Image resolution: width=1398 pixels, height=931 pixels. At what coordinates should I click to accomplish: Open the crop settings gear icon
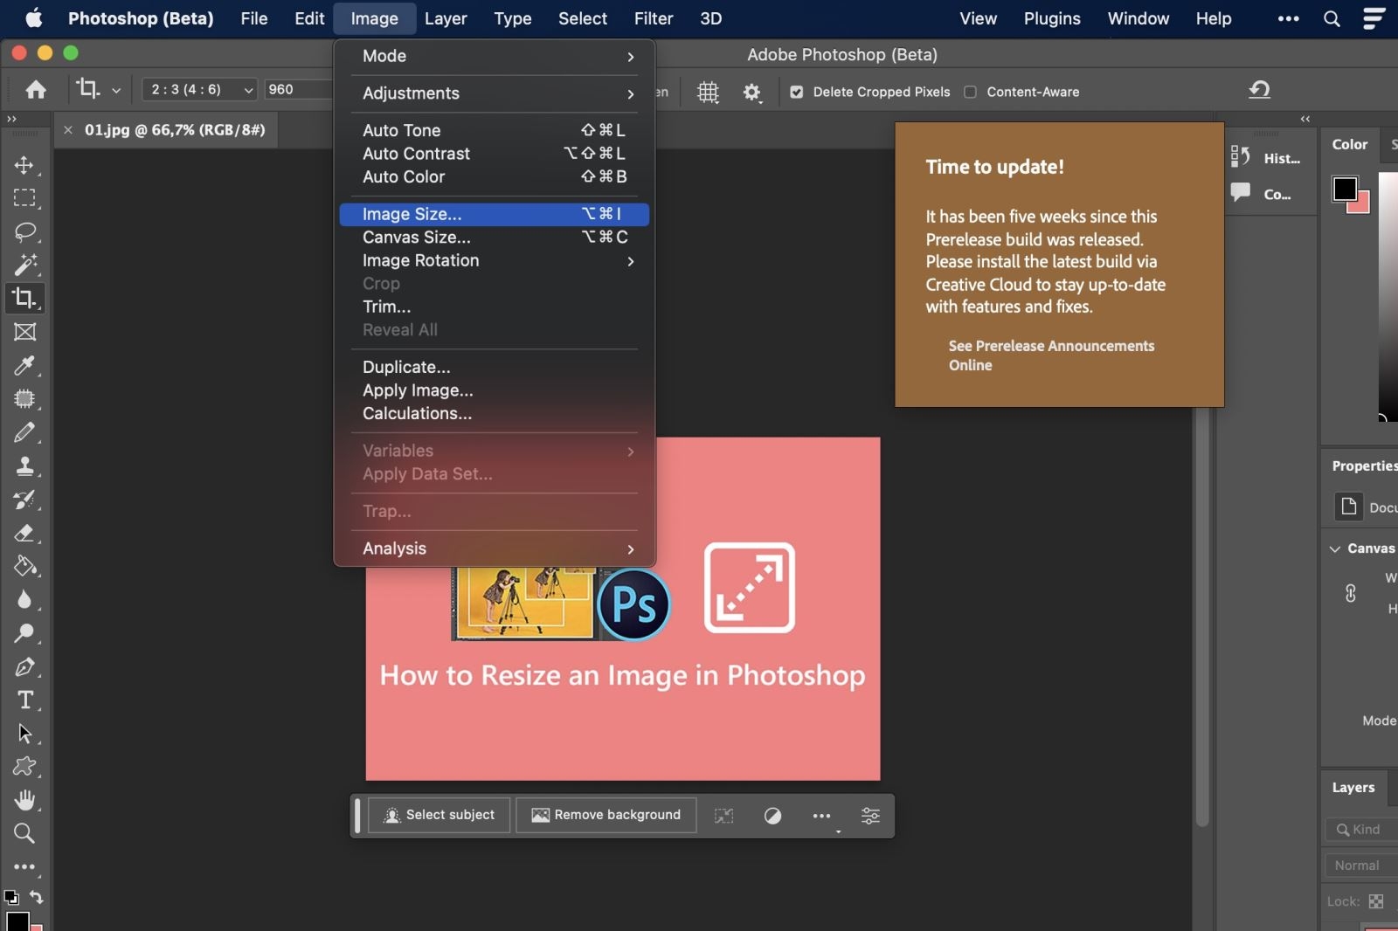(x=752, y=92)
